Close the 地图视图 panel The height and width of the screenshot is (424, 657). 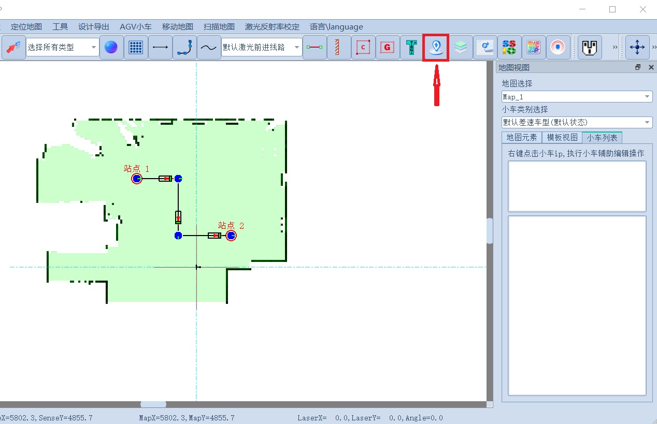(x=651, y=67)
